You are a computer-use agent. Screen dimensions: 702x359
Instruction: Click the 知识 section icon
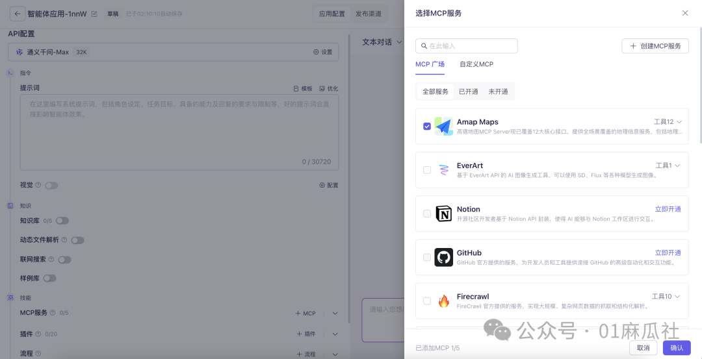point(10,206)
